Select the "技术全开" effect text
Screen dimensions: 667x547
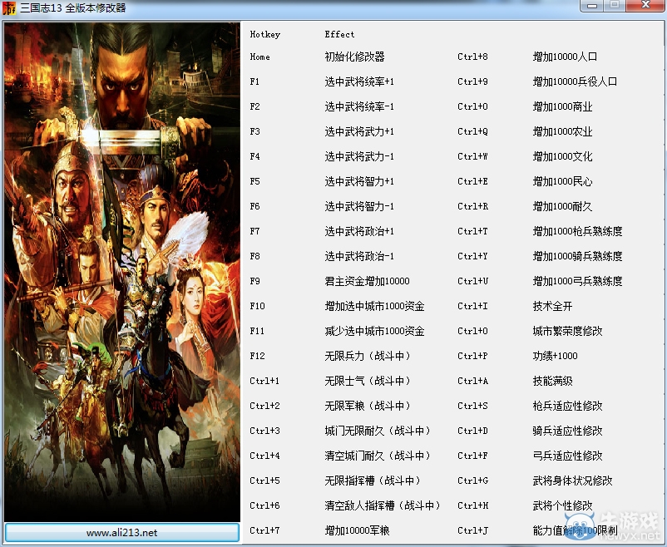(552, 306)
